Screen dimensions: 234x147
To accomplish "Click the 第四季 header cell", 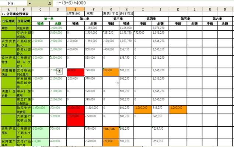I will pyautogui.click(x=151, y=19).
